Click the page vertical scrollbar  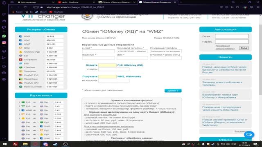click(260, 60)
